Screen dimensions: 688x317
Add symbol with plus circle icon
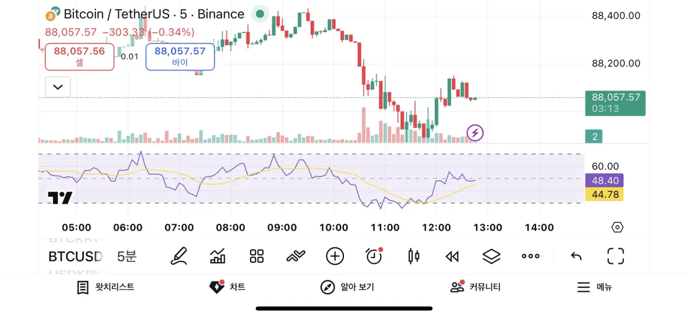pos(335,256)
